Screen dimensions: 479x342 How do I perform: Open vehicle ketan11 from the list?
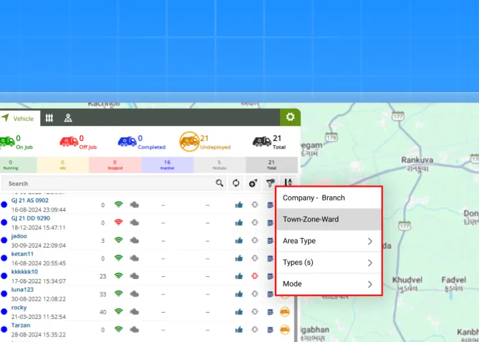(x=23, y=254)
